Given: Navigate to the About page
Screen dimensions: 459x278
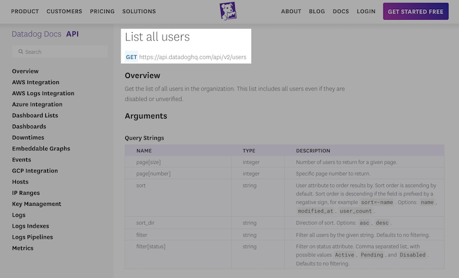Looking at the screenshot, I should [x=291, y=12].
